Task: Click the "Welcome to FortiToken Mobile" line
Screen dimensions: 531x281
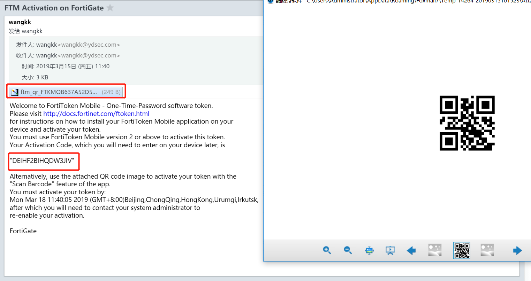Action: (111, 106)
